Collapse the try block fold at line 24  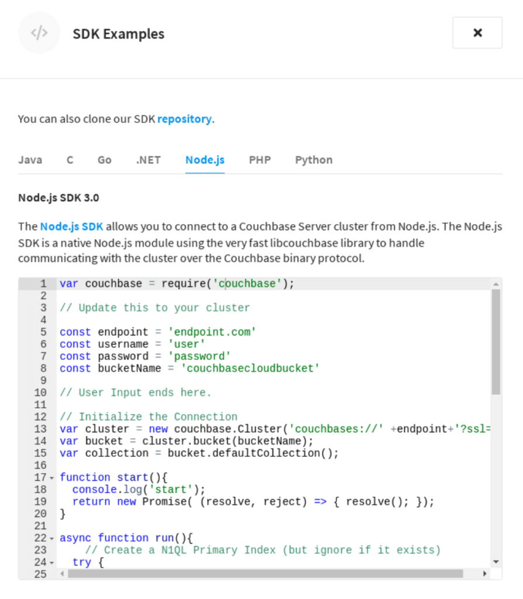[51, 562]
